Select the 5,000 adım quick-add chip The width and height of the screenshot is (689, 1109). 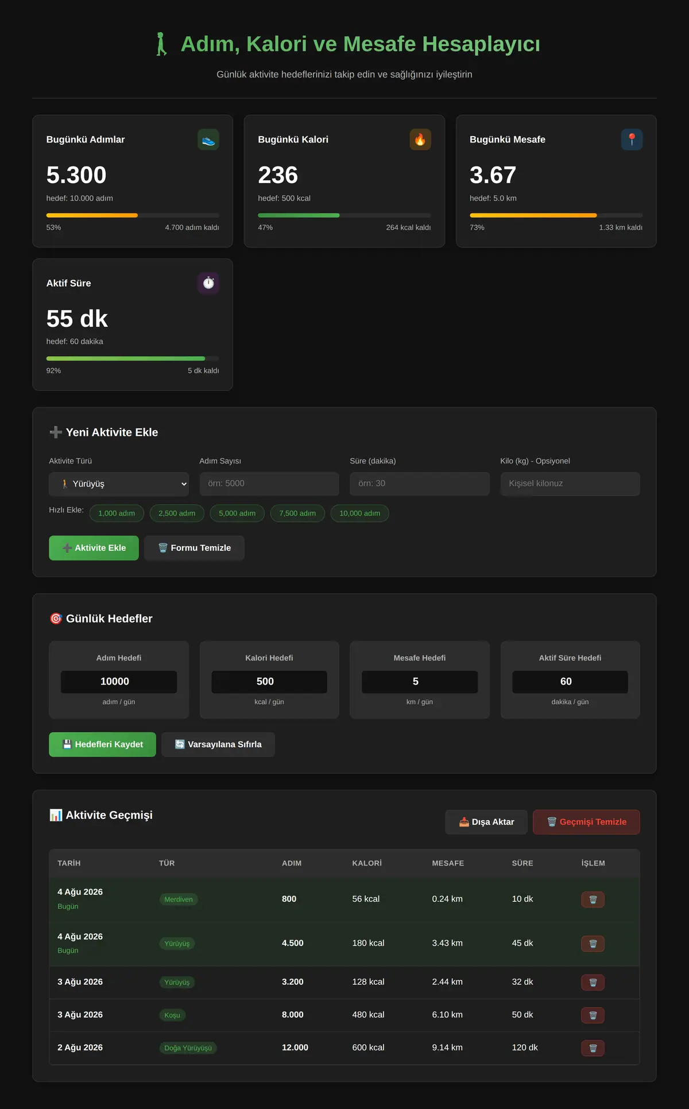pyautogui.click(x=237, y=513)
